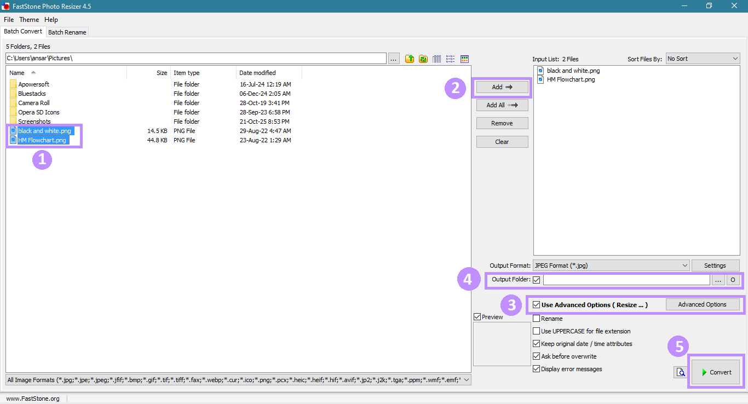Open All Image Formats filter dropdown
748x404 pixels.
click(238, 380)
